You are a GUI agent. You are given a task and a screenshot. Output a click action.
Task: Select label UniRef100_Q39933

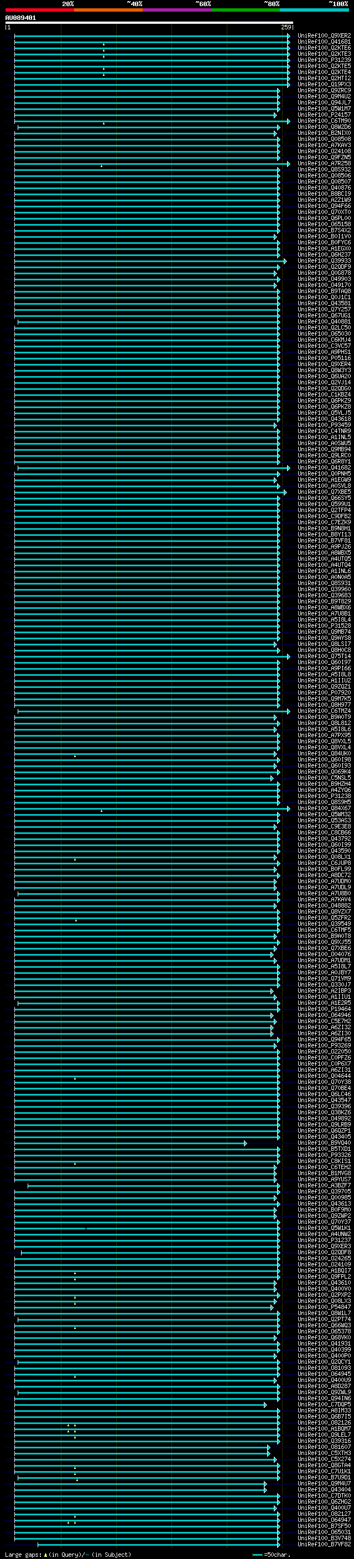(324, 261)
